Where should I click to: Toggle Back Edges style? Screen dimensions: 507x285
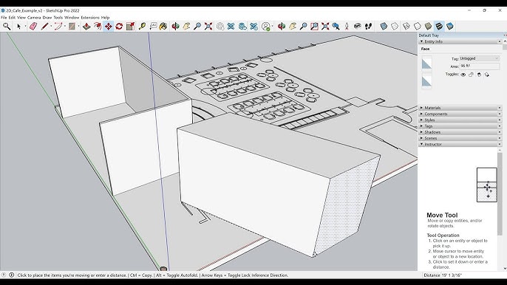click(395, 26)
